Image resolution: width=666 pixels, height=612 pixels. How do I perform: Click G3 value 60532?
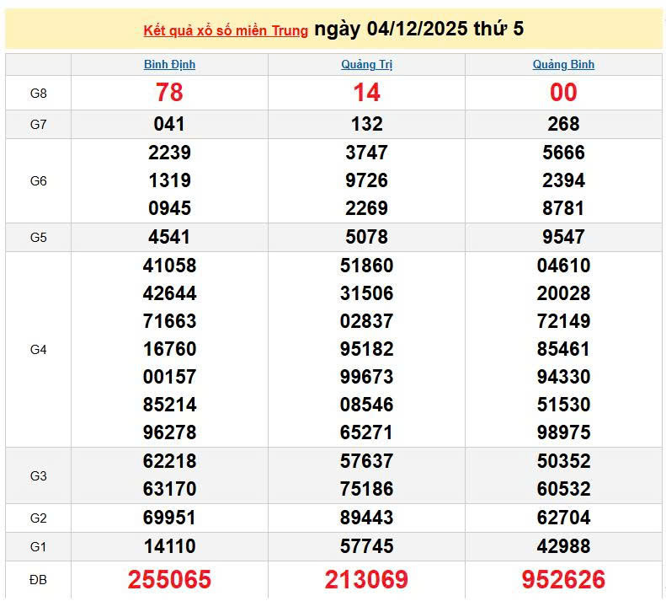(563, 489)
